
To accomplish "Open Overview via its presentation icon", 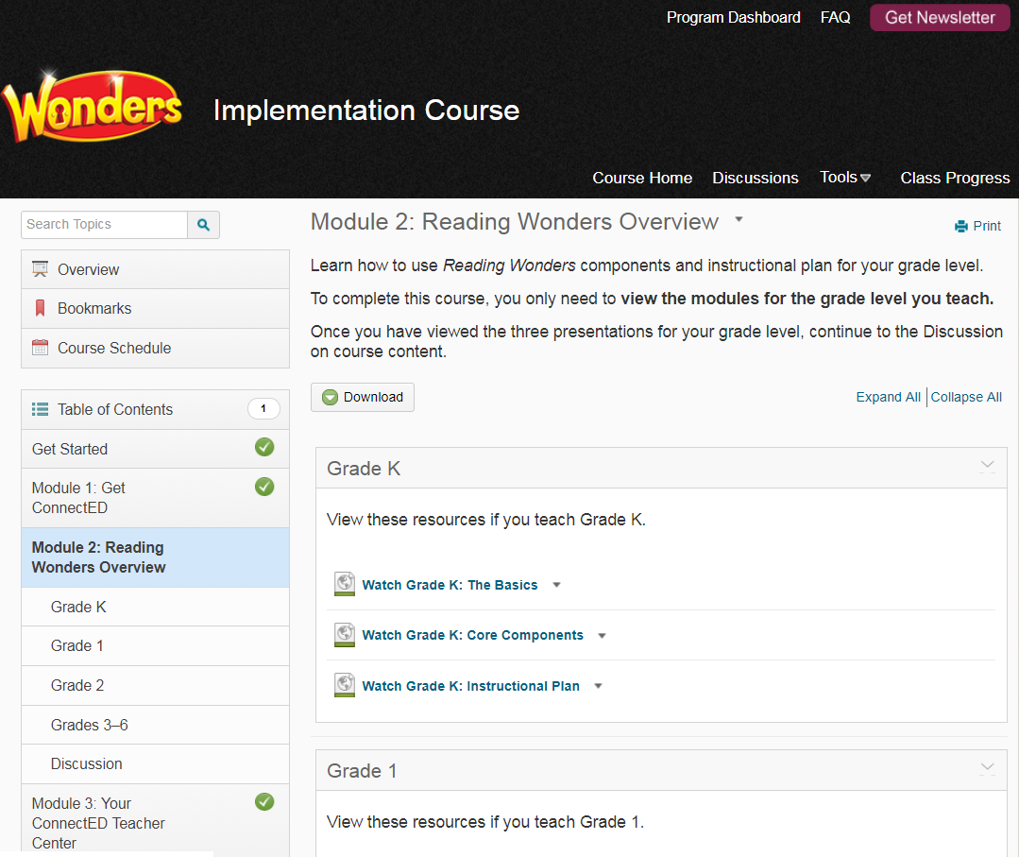I will click(x=40, y=269).
